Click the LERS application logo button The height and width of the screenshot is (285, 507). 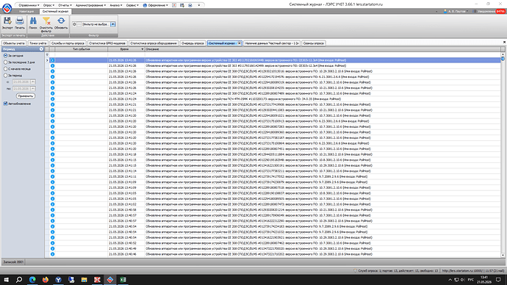[x=7, y=8]
